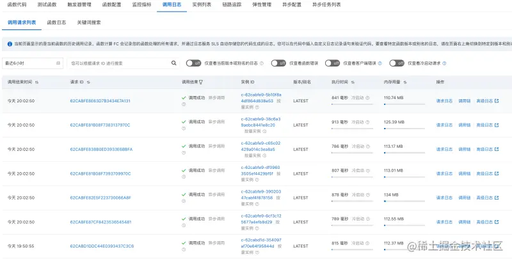Select the 函数配置 tab
The height and width of the screenshot is (261, 512).
pos(111,4)
